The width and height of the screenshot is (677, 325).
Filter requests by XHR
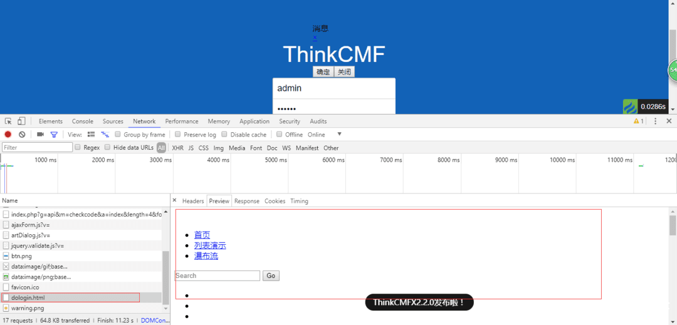point(178,148)
